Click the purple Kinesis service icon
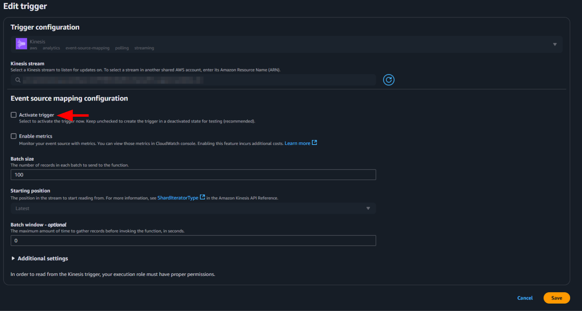Image resolution: width=582 pixels, height=311 pixels. point(21,44)
